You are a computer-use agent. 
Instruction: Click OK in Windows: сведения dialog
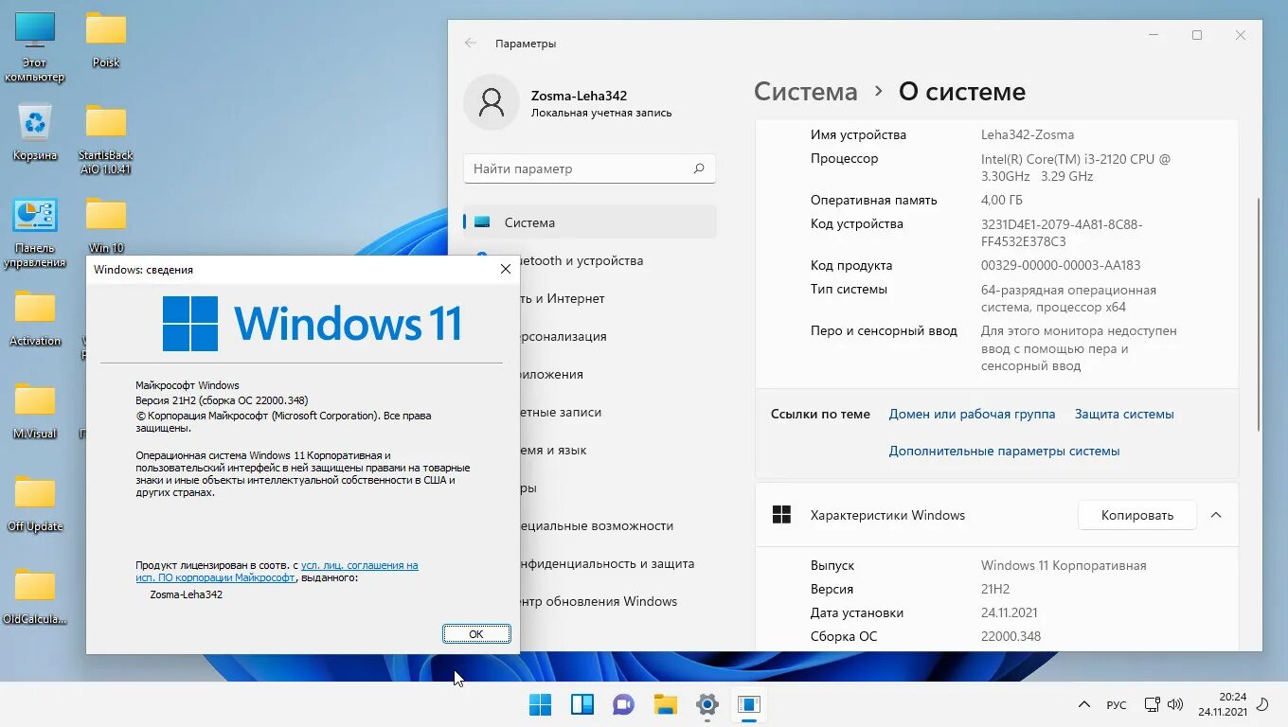(x=476, y=634)
